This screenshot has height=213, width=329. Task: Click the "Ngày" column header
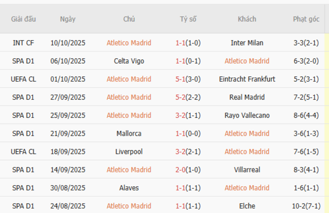tap(68, 19)
